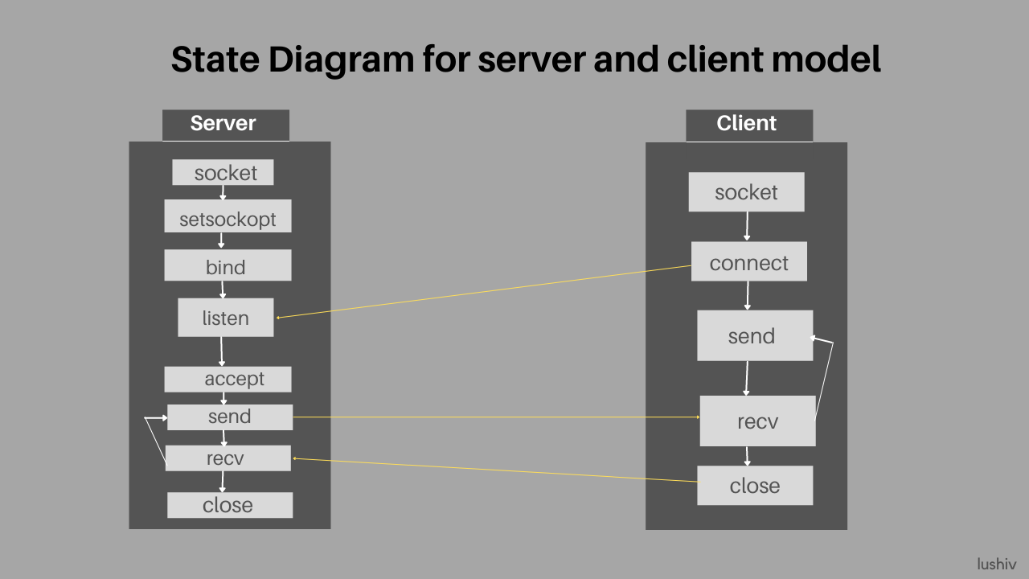This screenshot has width=1029, height=579.
Task: Click the arrow from server send to client recv
Action: pyautogui.click(x=498, y=417)
